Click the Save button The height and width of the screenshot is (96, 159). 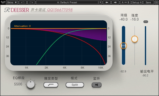(x=148, y=3)
